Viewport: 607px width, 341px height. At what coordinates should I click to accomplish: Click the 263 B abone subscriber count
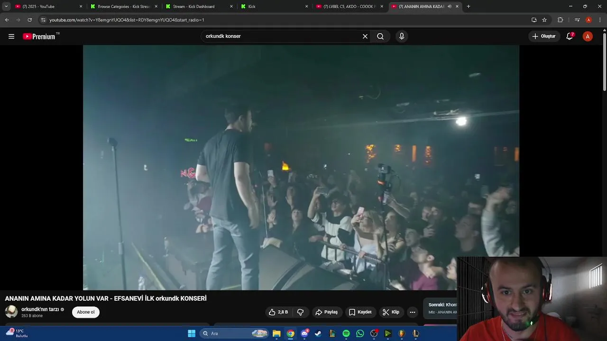pos(32,316)
